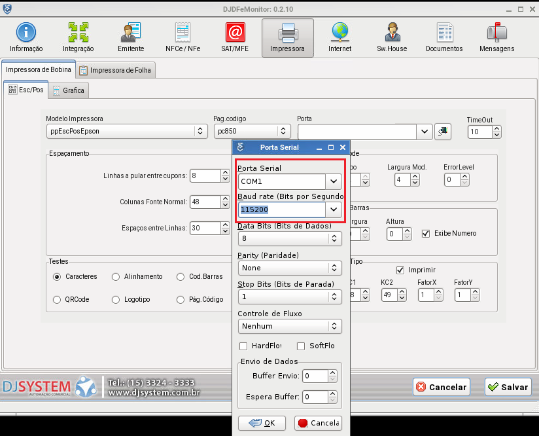Switch to Impressora de Bobina tab
The height and width of the screenshot is (436, 539).
[39, 69]
